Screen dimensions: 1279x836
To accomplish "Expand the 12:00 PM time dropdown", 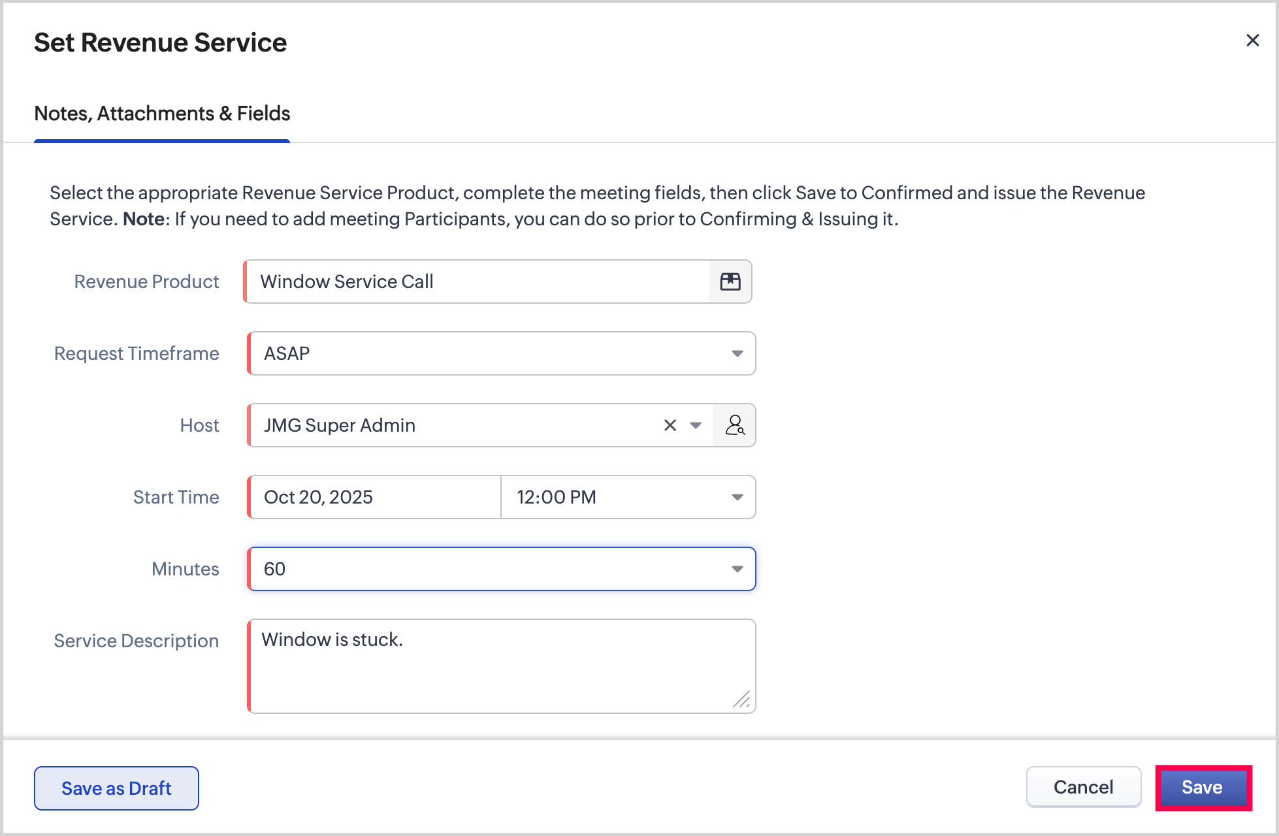I will 737,497.
